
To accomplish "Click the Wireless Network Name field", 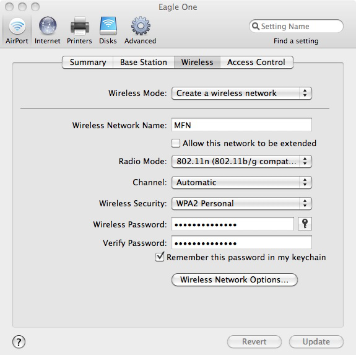I will point(241,125).
